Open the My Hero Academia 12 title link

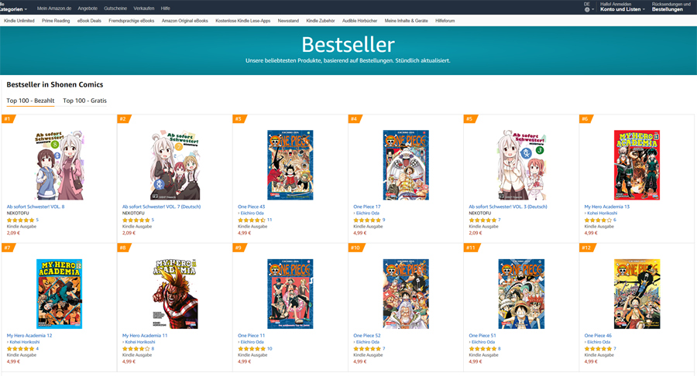tap(29, 336)
